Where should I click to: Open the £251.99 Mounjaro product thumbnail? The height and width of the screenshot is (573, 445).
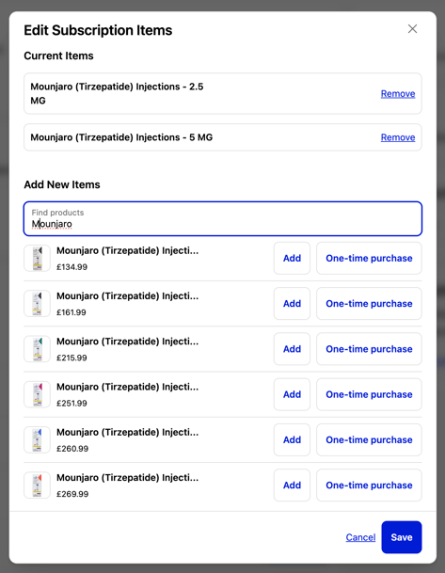point(37,394)
